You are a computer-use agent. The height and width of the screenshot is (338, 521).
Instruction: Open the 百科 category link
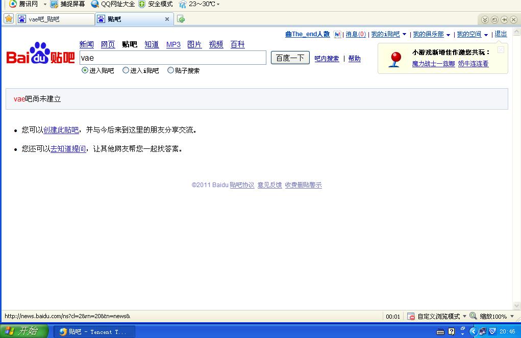pyautogui.click(x=238, y=44)
